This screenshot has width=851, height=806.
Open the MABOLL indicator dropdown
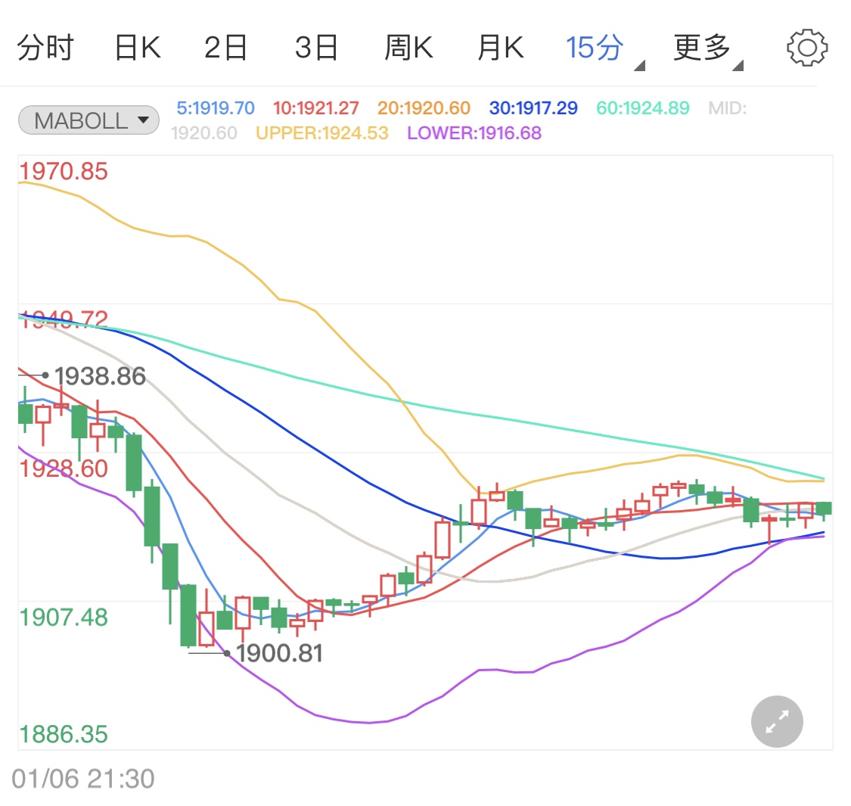(x=89, y=120)
